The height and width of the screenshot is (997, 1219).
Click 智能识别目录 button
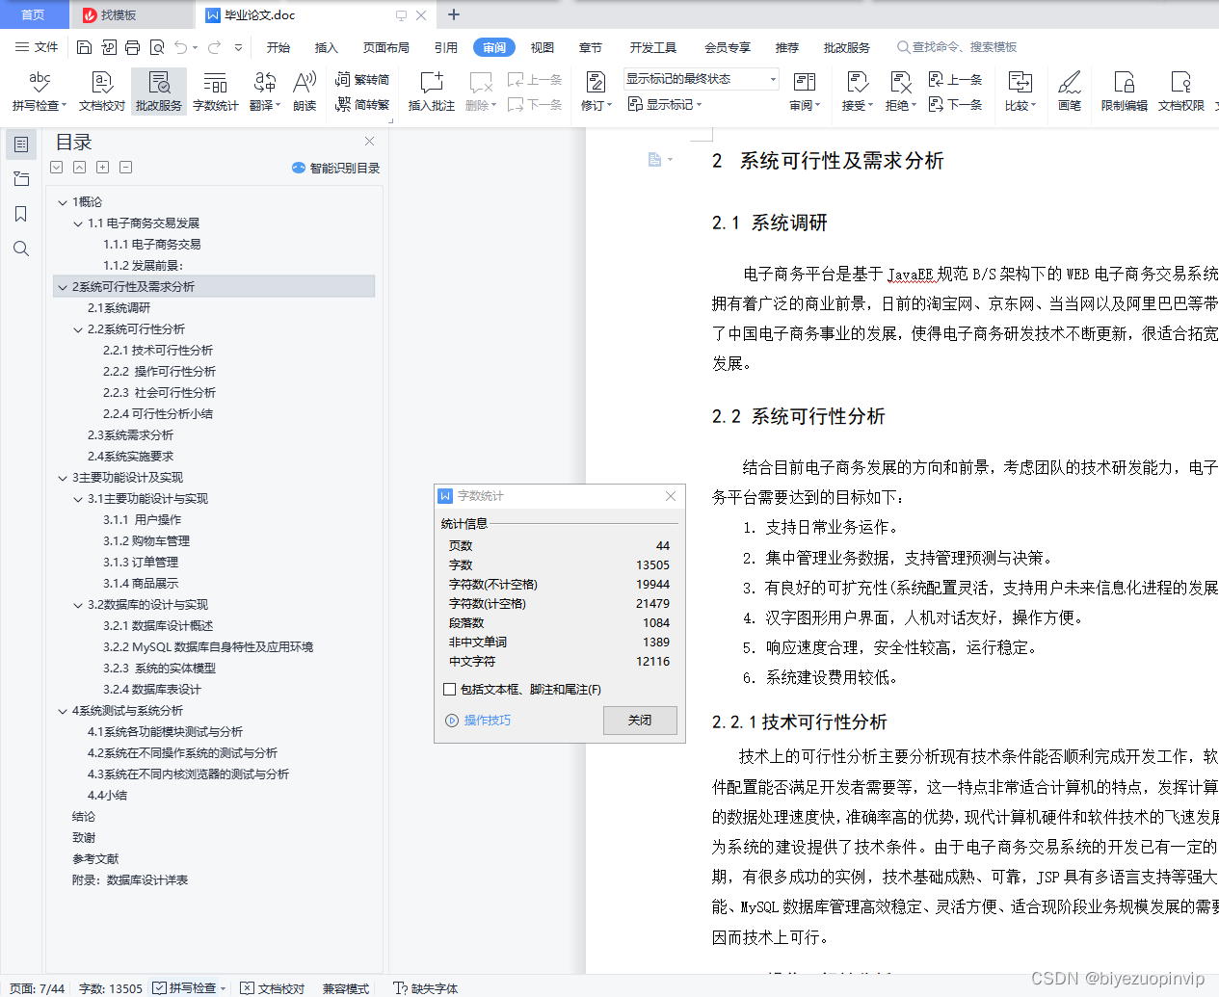click(335, 168)
